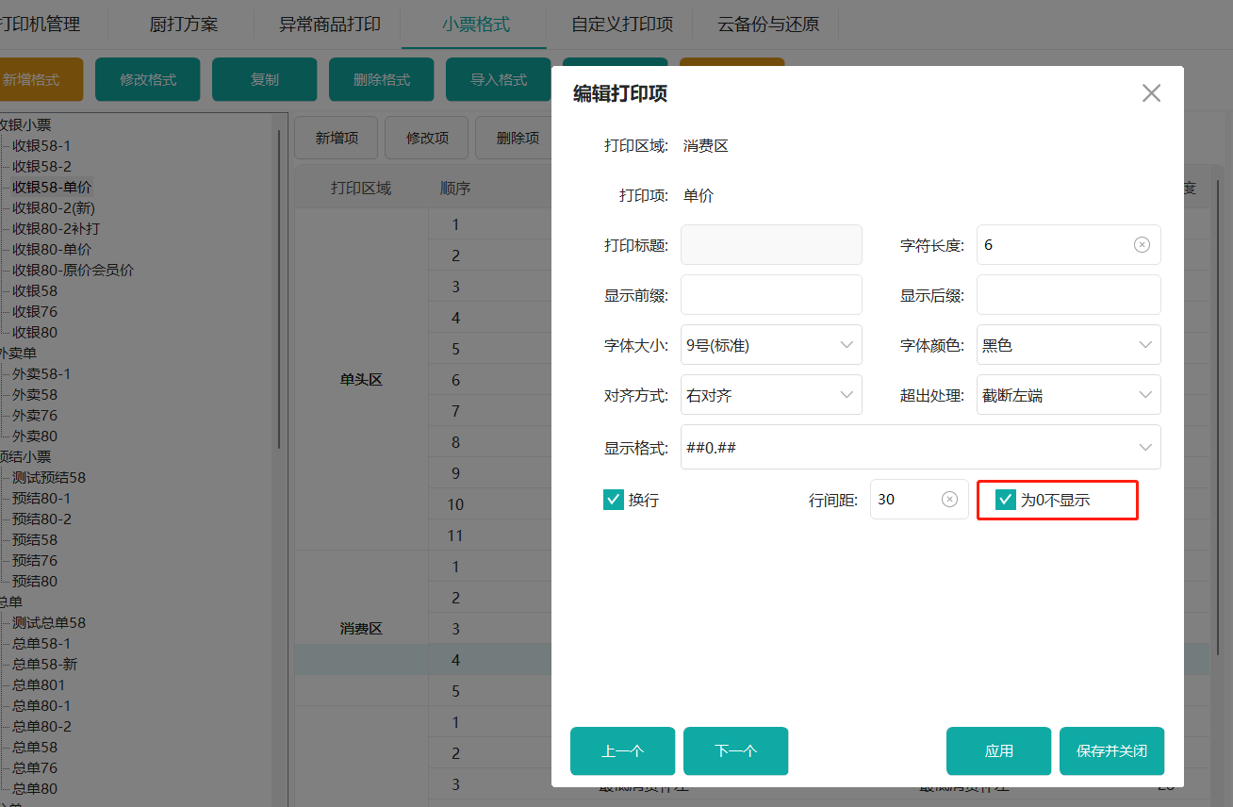Click the format tree vertical scrollbar
This screenshot has width=1233, height=807.
click(279, 289)
